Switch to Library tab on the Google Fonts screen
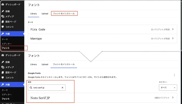This screenshot has height=104, width=182. coord(33,64)
